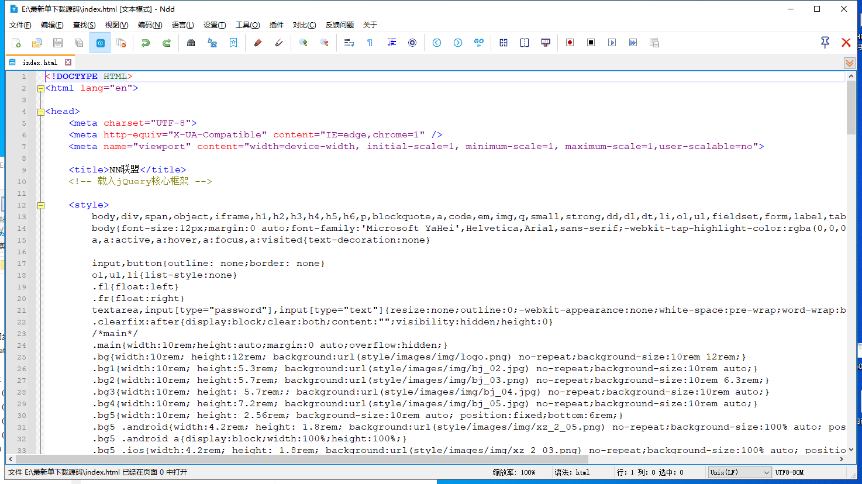Open the 视图(V) menu

click(x=116, y=25)
